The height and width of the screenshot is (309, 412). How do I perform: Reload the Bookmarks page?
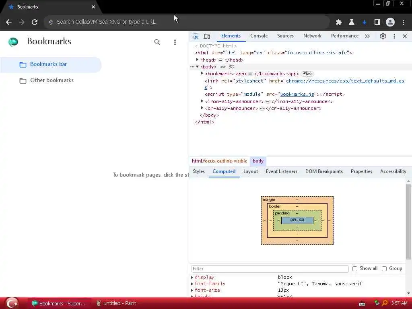[35, 22]
